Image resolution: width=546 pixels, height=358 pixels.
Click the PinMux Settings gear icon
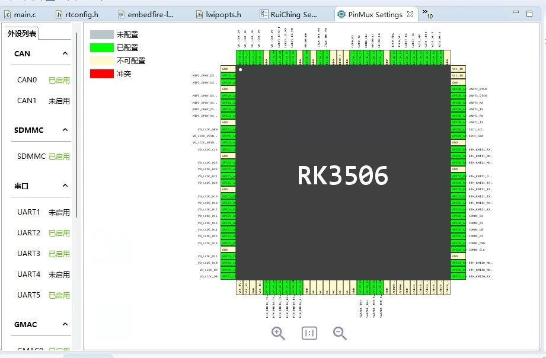click(341, 15)
